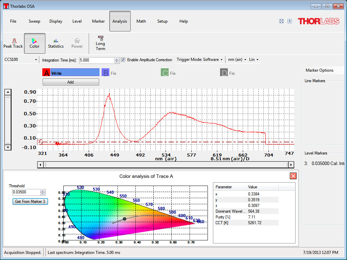This screenshot has width=347, height=260.
Task: Click the horizontal scroll left arrow under graph
Action: click(x=40, y=165)
